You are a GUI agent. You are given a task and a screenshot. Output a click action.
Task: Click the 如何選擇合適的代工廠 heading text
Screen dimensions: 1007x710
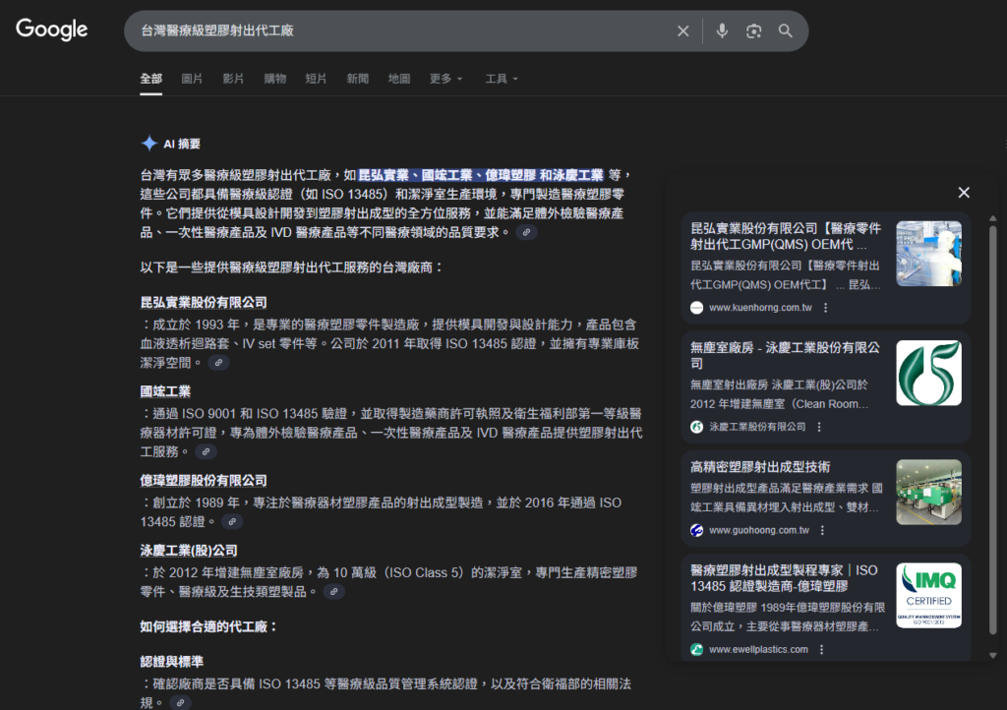tap(208, 626)
